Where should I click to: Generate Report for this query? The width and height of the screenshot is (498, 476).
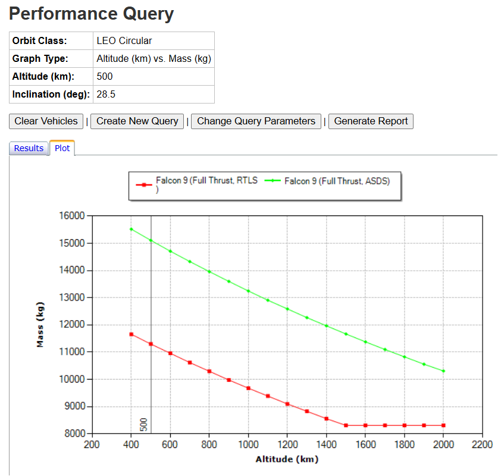click(x=371, y=121)
